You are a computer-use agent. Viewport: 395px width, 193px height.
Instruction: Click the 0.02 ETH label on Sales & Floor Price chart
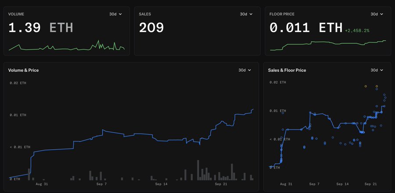[278, 82]
